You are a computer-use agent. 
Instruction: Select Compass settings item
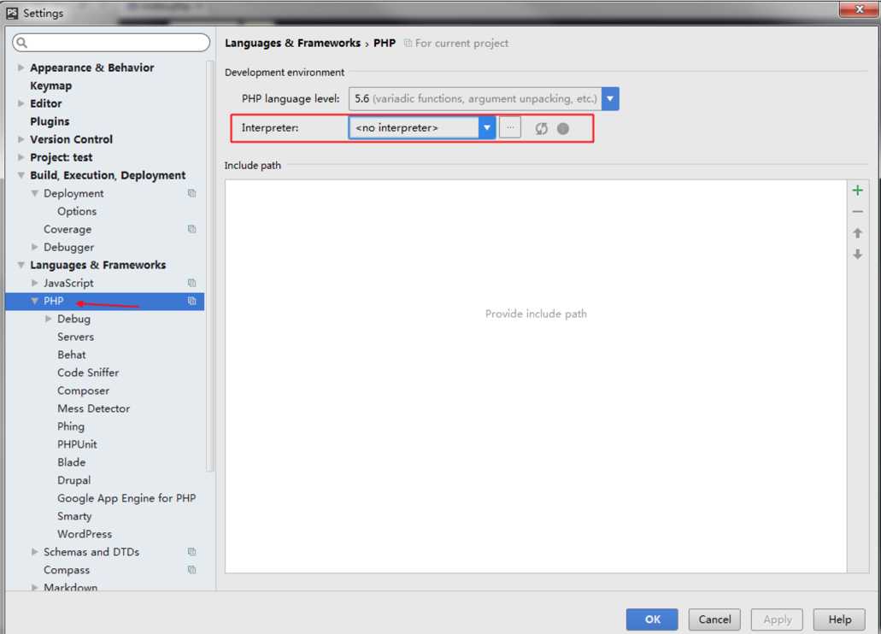click(x=67, y=570)
